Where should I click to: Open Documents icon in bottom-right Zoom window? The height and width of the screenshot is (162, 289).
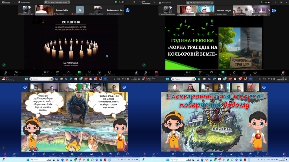pyautogui.click(x=258, y=154)
